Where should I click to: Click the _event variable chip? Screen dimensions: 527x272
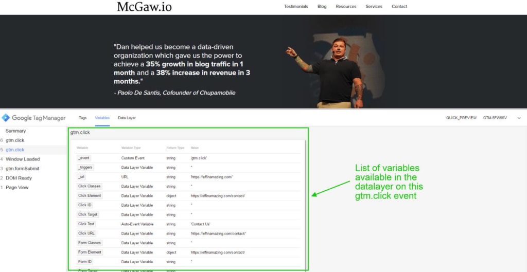click(84, 158)
